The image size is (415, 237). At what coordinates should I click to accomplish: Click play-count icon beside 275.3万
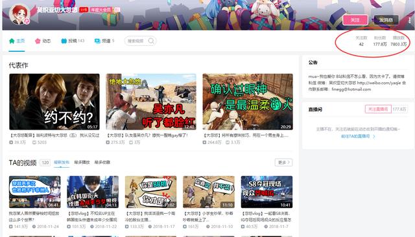108,142
